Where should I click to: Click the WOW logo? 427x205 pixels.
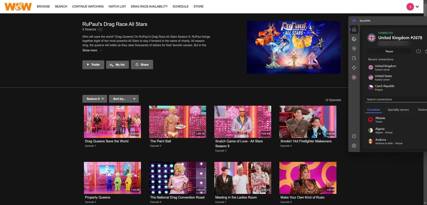(x=18, y=7)
